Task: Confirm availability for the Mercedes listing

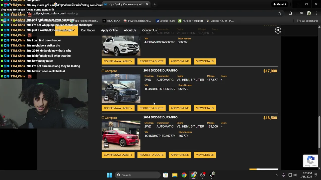Action: coord(118,61)
